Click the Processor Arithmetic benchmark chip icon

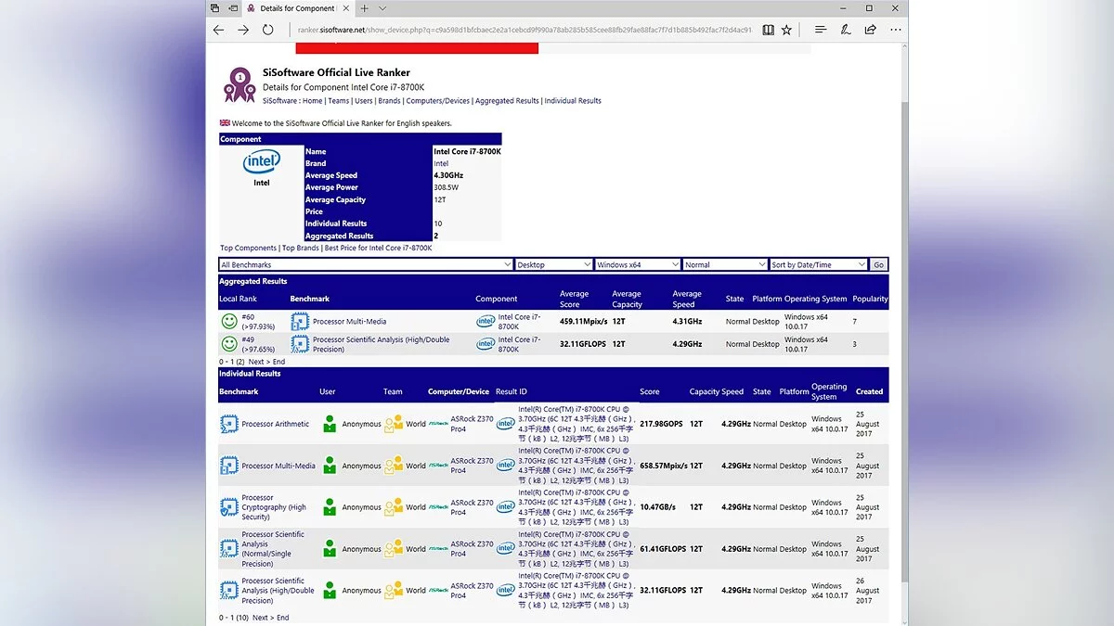[229, 424]
